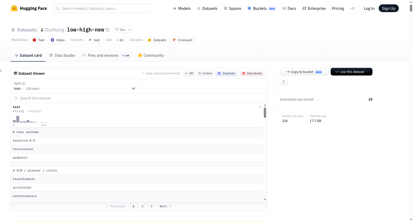Copy dataset name with the copy icon
The image size is (413, 222).
coord(107,30)
